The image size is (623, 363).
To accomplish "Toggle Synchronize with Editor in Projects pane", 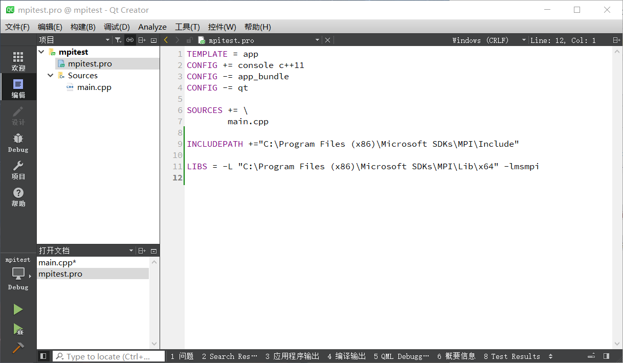I will [129, 39].
